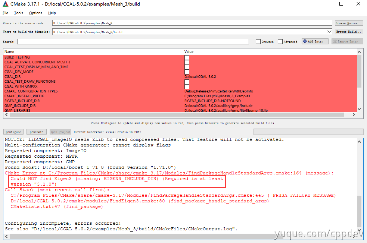This screenshot has height=243, width=367.
Task: Click cache table scroll right arrow
Action: click(x=354, y=115)
